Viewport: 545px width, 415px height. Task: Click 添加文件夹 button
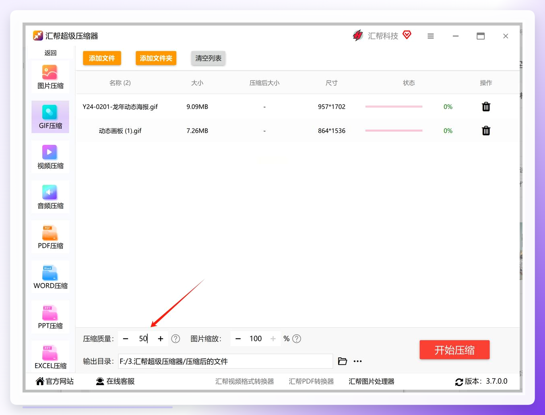point(156,58)
